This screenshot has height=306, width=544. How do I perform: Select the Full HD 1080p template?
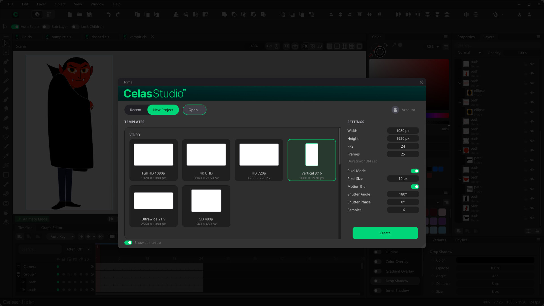tap(154, 160)
